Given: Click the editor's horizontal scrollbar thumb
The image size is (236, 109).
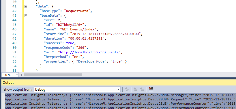Looking at the screenshot, I should pyautogui.click(x=53, y=75).
